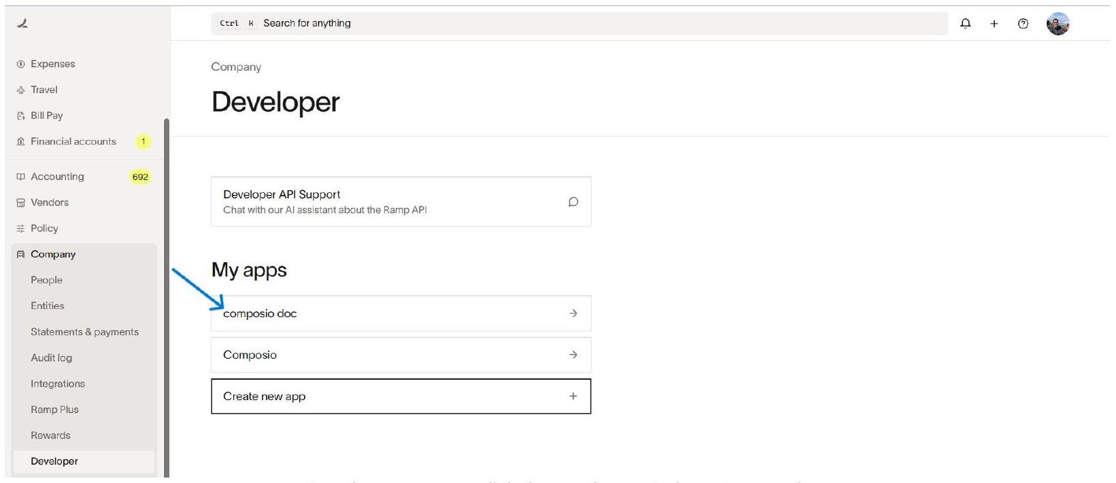Click the arrow on composio doc row
The height and width of the screenshot is (483, 1116).
(573, 313)
